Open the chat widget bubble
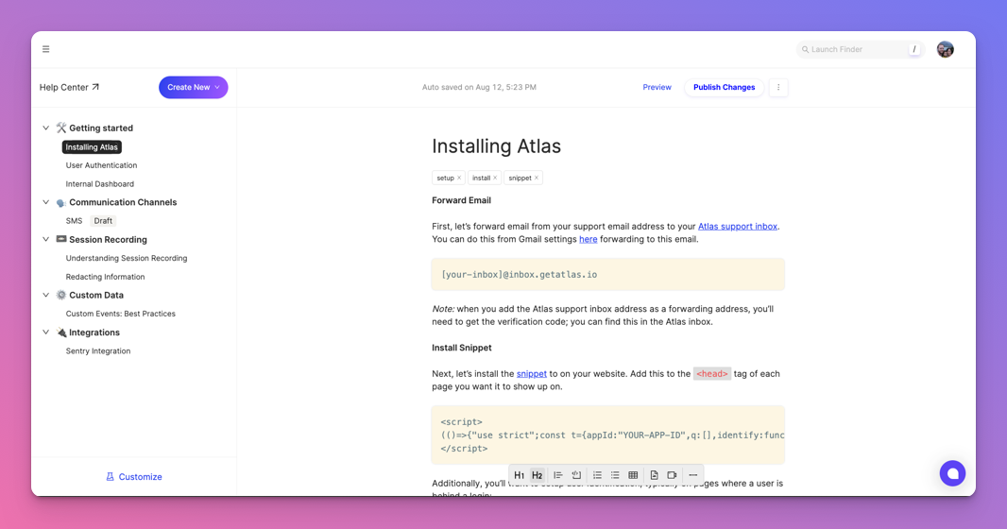The image size is (1007, 529). pyautogui.click(x=952, y=473)
